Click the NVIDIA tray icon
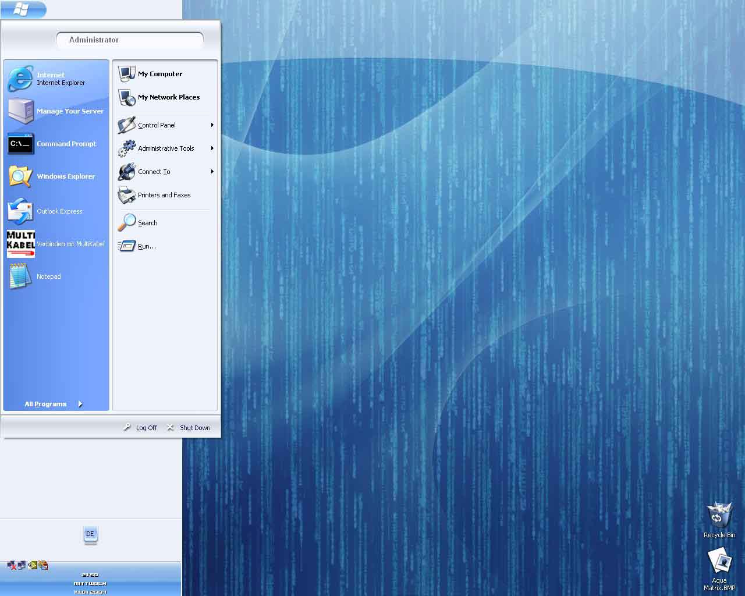 (33, 565)
